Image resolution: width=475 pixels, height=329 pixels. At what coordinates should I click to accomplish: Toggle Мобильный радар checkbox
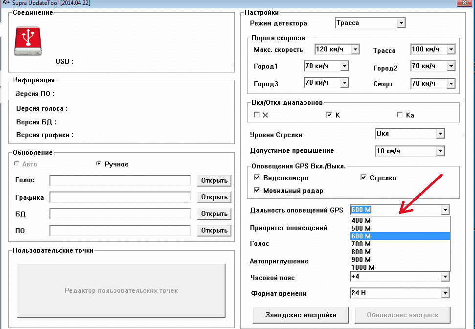[x=257, y=190]
